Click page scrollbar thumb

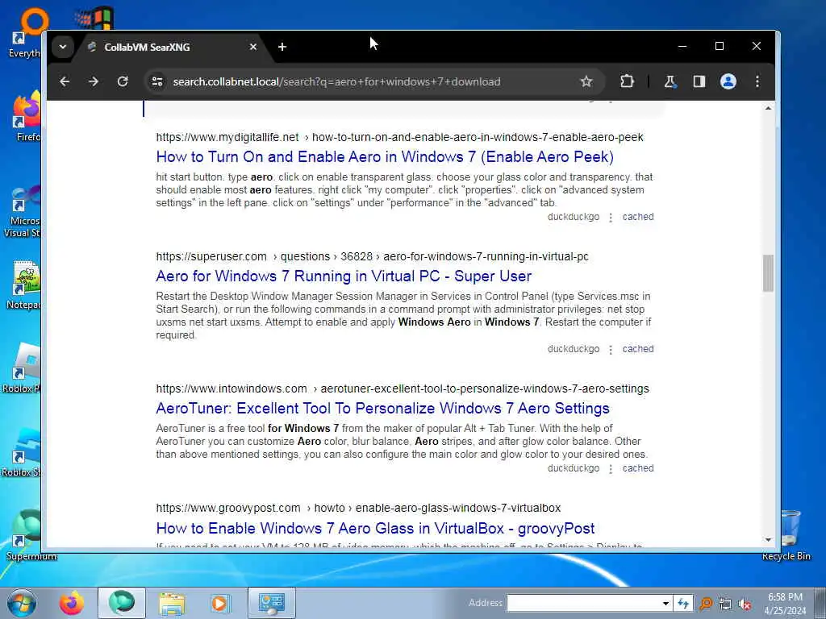(768, 273)
